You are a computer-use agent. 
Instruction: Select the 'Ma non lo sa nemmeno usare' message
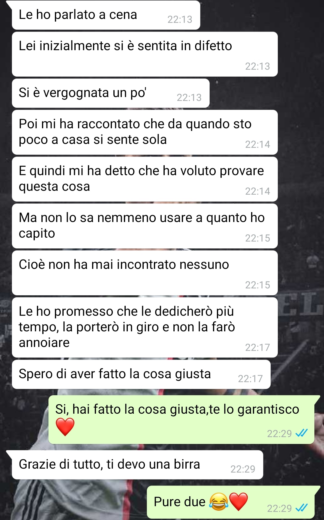[145, 226]
